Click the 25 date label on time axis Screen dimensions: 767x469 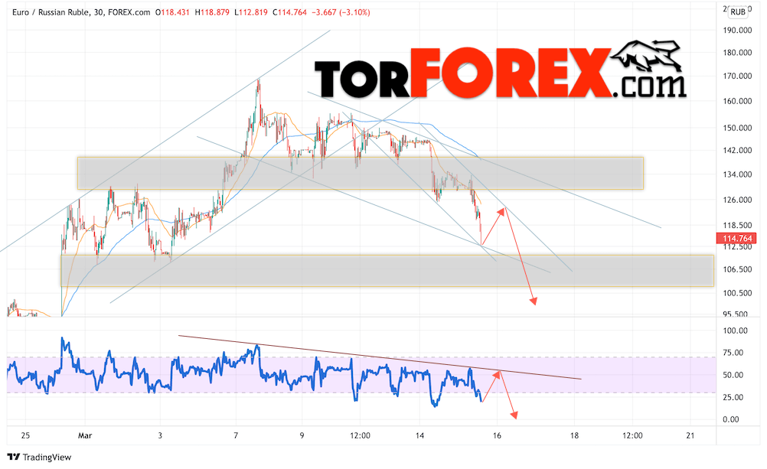pos(25,435)
